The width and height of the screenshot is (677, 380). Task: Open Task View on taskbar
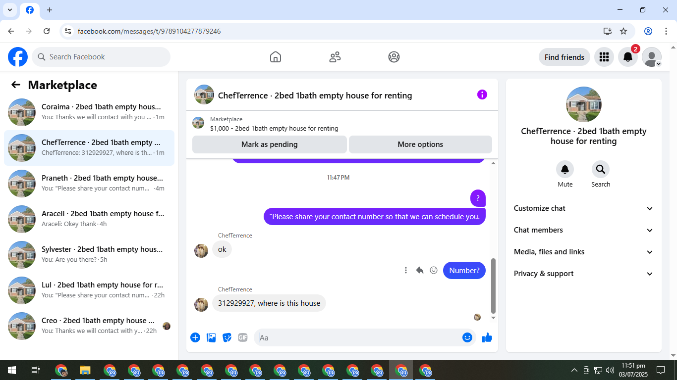coord(36,370)
